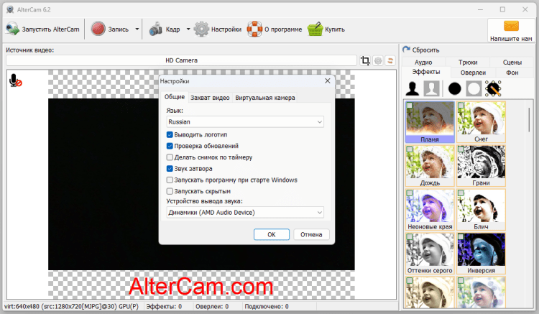Click the Купить shopping basket icon
This screenshot has height=314, width=539.
[315, 29]
